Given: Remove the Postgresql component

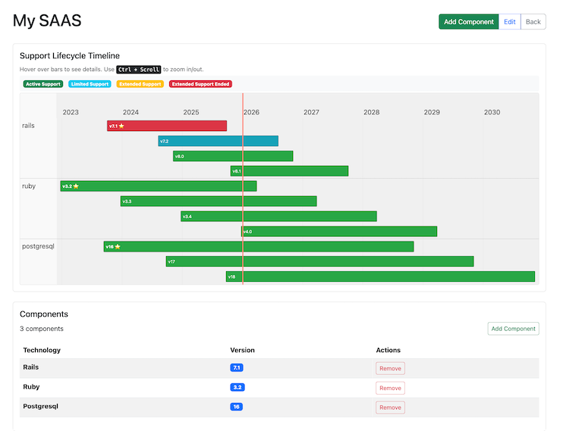Looking at the screenshot, I should point(390,408).
